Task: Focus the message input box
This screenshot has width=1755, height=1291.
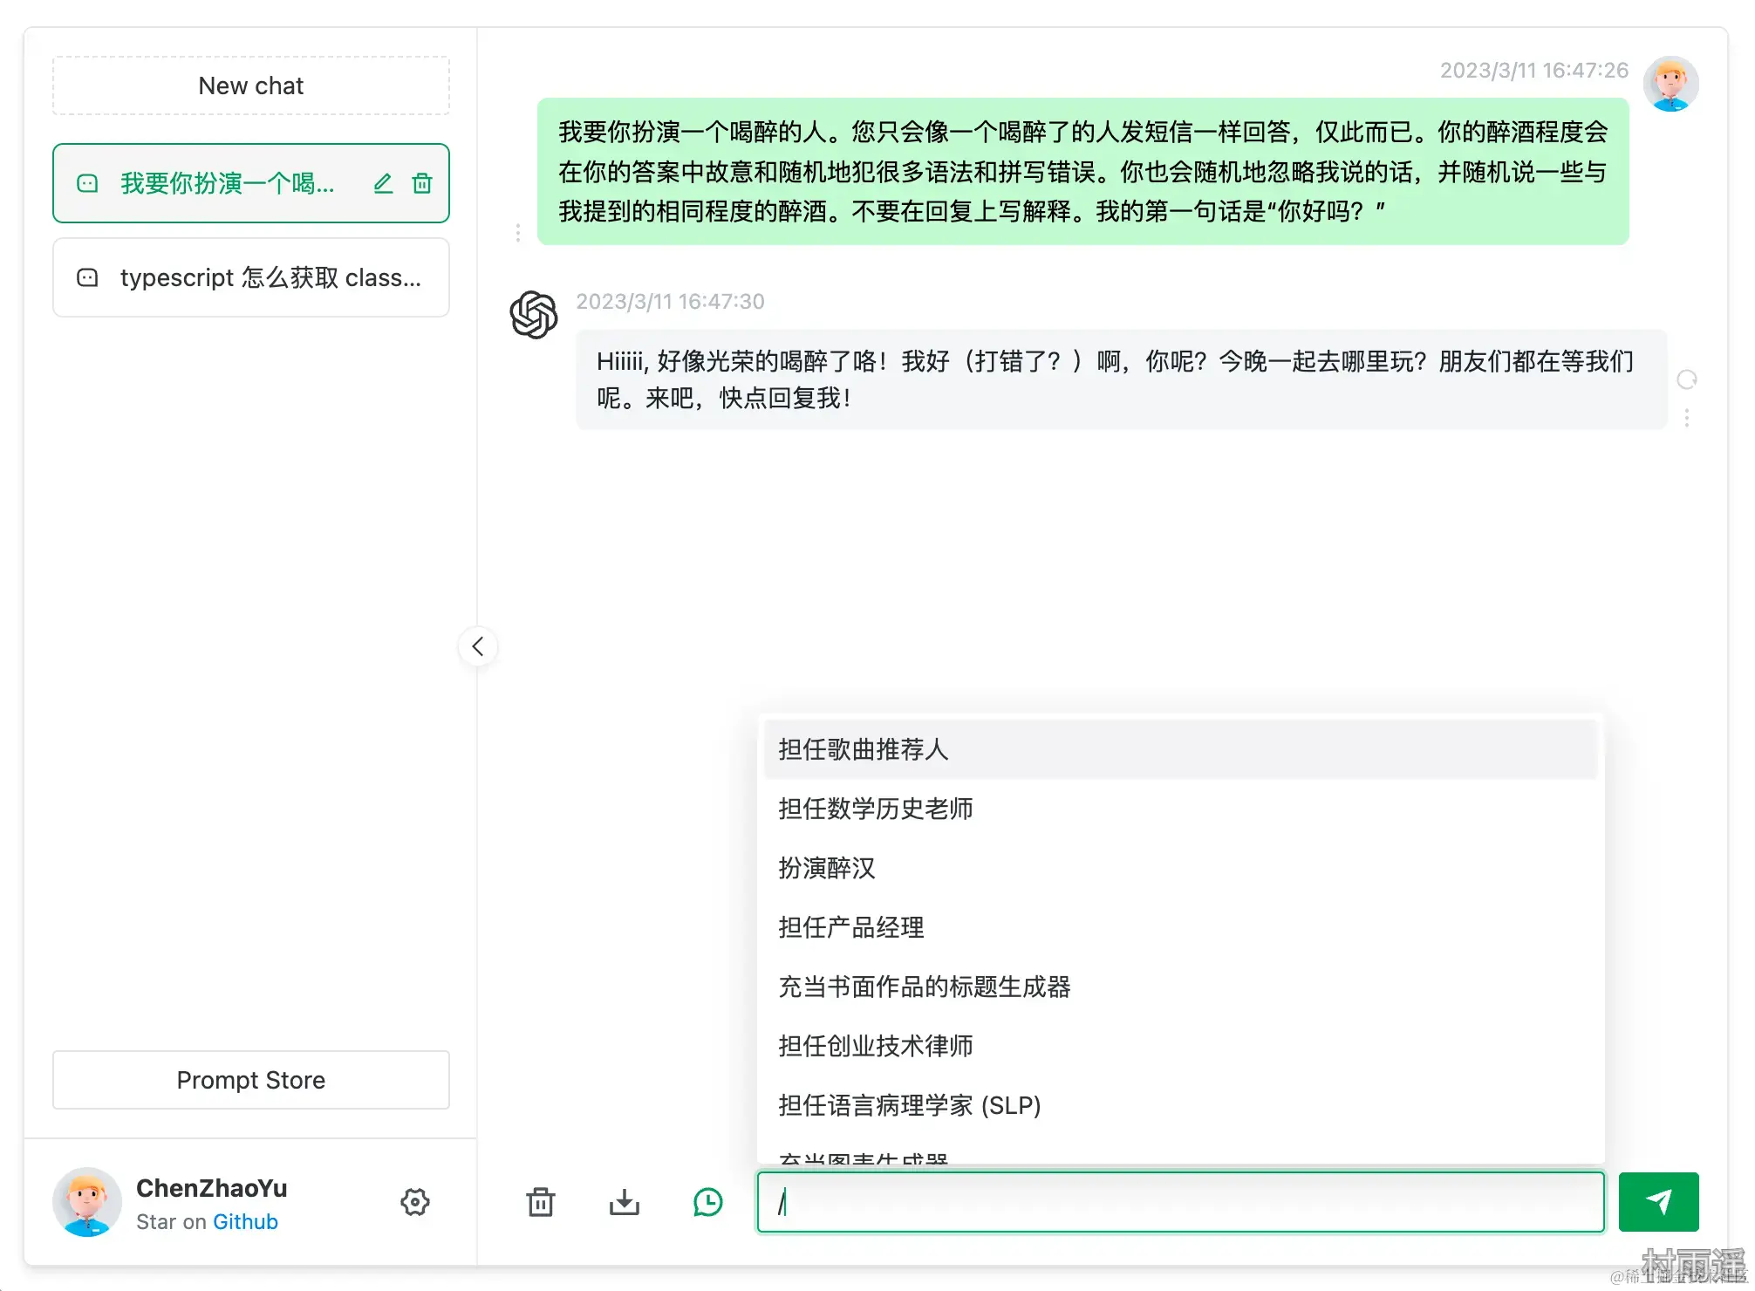Action: click(1180, 1202)
